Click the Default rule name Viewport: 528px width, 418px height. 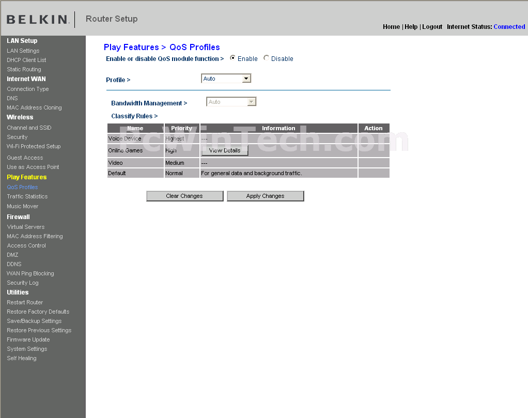(117, 173)
